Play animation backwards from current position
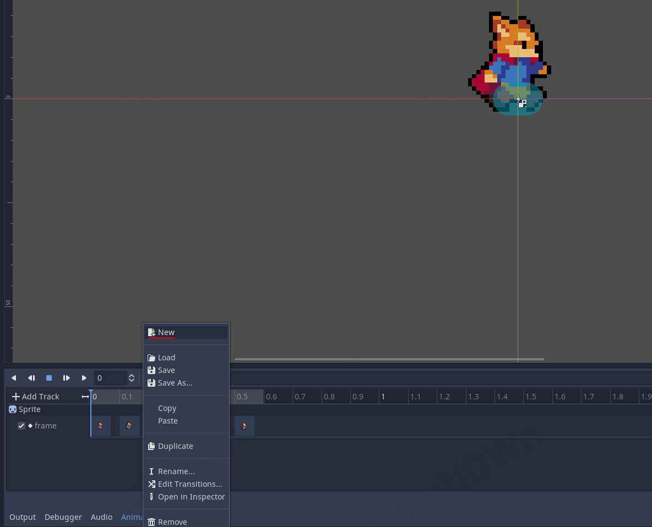The width and height of the screenshot is (652, 527). click(x=14, y=378)
